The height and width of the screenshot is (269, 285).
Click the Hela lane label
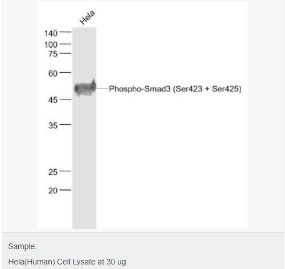click(x=87, y=18)
